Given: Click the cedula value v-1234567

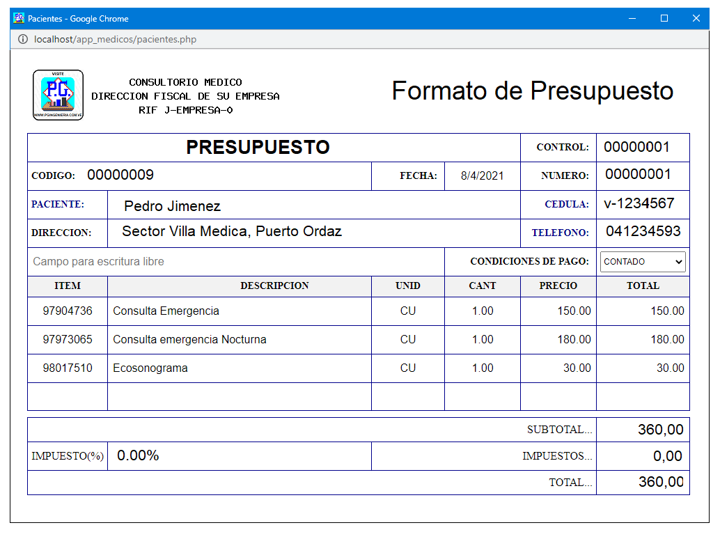Looking at the screenshot, I should coord(639,203).
